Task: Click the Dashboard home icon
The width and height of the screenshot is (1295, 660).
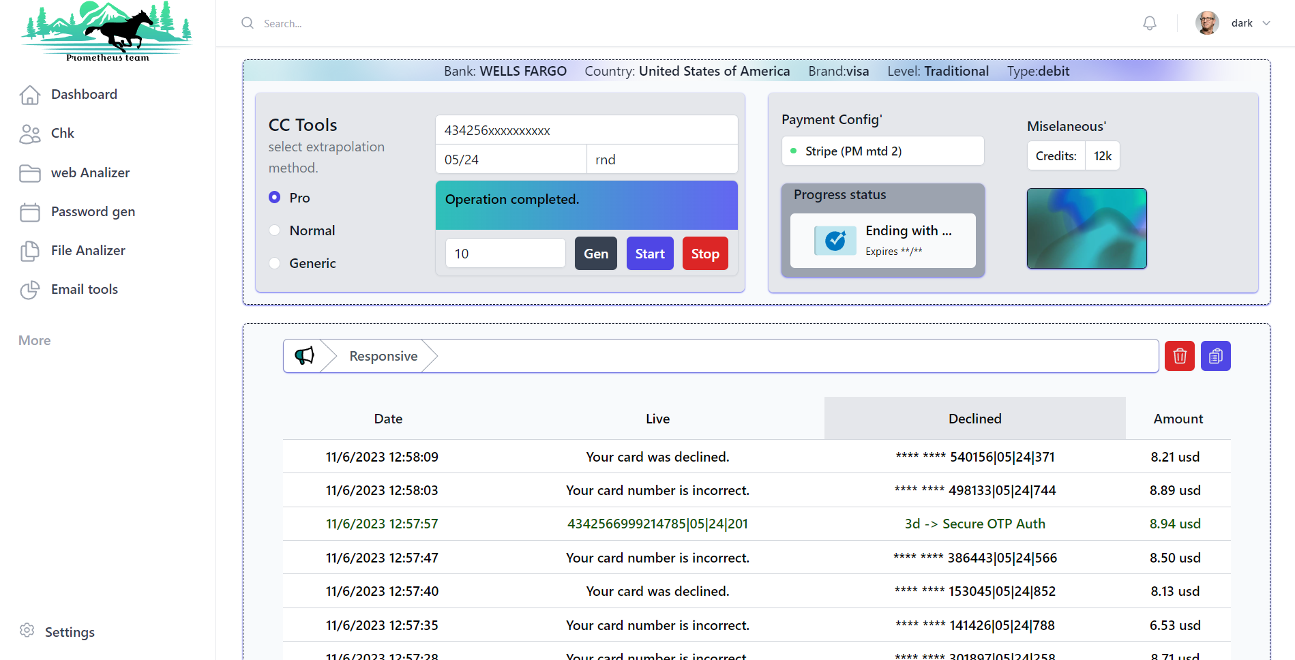Action: pos(30,95)
